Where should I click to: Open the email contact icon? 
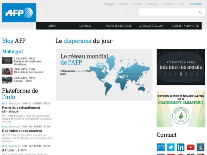(161, 147)
